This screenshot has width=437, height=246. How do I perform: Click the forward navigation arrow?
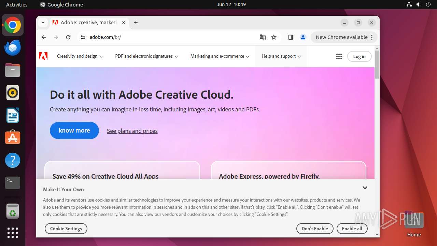click(56, 37)
